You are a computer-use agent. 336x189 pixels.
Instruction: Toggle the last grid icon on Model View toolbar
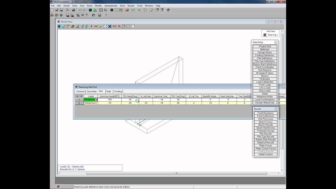point(133,26)
